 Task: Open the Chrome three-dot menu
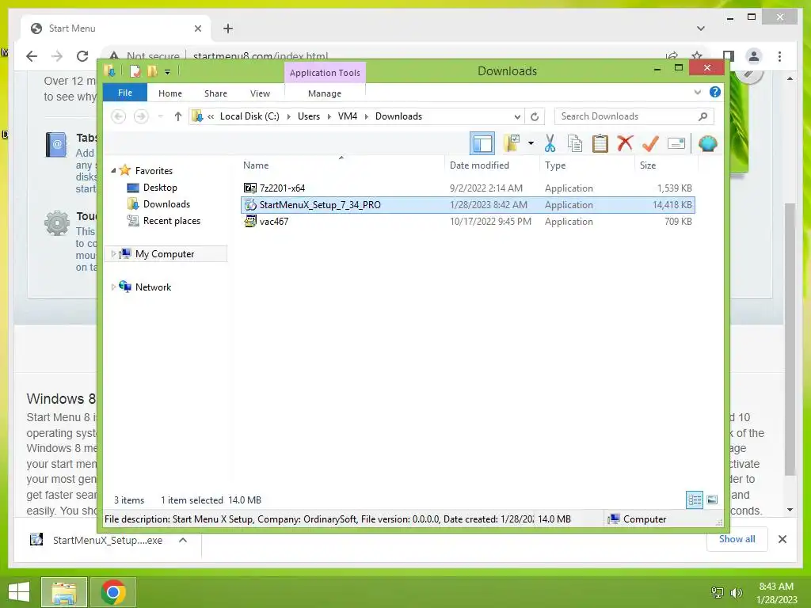pyautogui.click(x=779, y=56)
